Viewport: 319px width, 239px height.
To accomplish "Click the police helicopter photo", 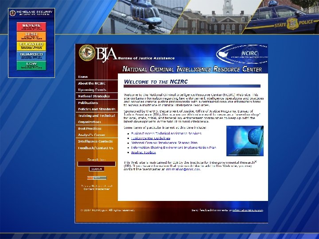I will pyautogui.click(x=144, y=17).
